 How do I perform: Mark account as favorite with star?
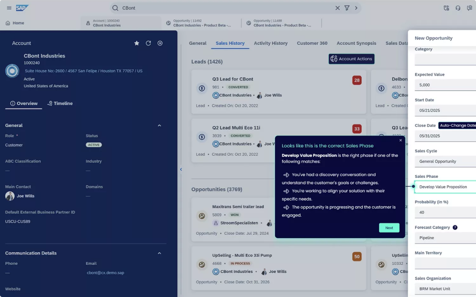click(x=137, y=43)
